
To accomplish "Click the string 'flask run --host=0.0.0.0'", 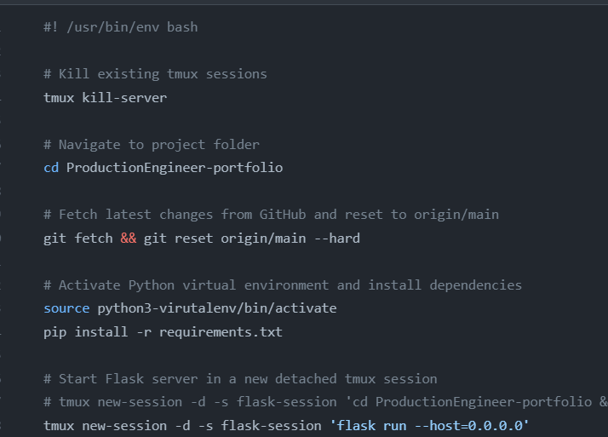I will (430, 426).
